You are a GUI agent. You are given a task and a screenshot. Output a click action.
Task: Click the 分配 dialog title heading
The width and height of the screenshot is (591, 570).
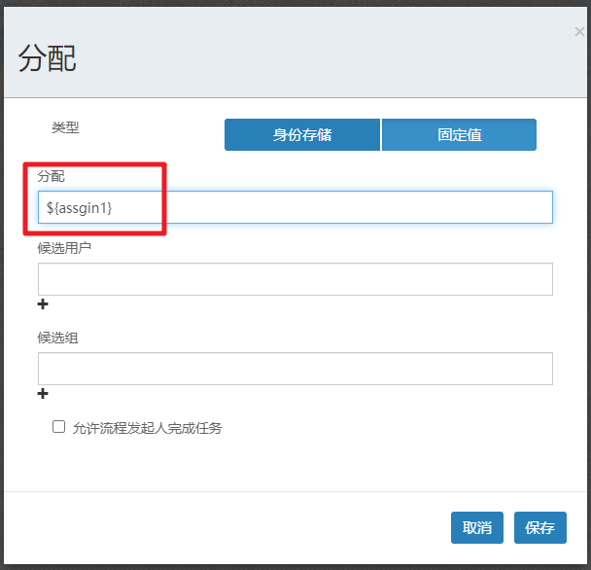pos(47,59)
